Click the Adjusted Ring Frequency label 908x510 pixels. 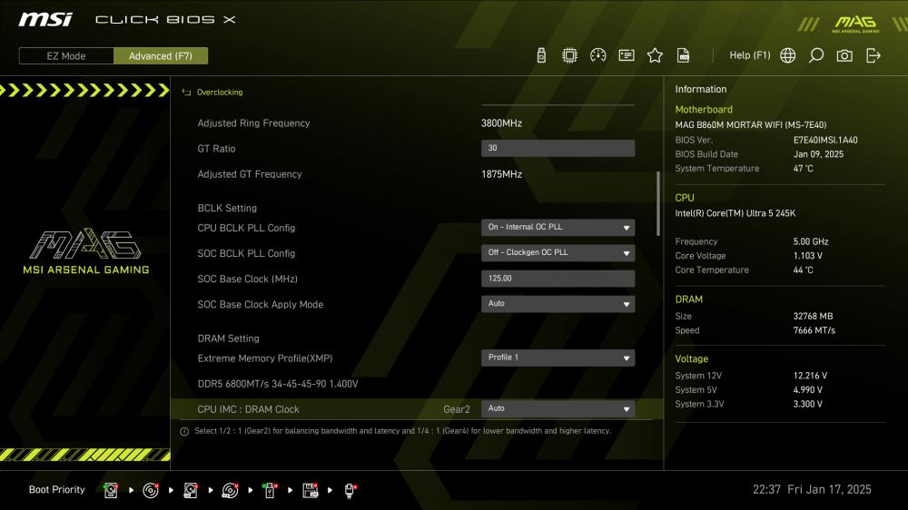[x=253, y=123]
